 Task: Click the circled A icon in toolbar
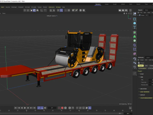tap(84, 10)
